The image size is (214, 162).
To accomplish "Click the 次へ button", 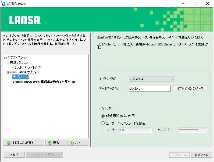I will (x=78, y=143).
